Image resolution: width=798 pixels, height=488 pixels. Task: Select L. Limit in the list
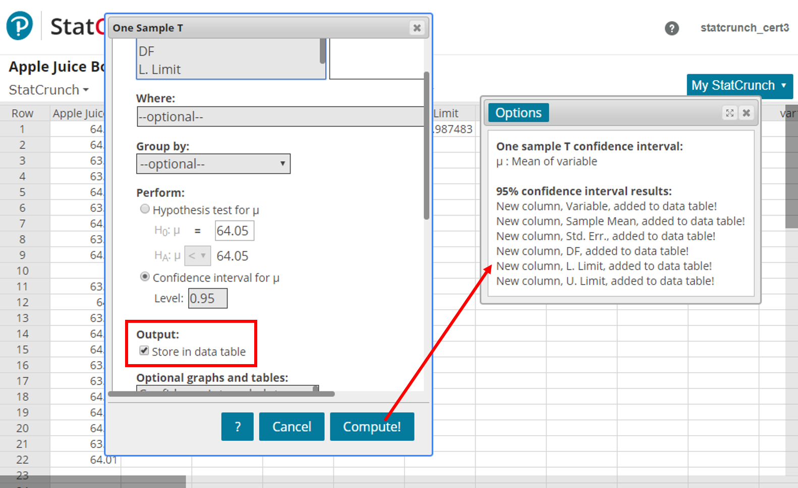pos(160,69)
